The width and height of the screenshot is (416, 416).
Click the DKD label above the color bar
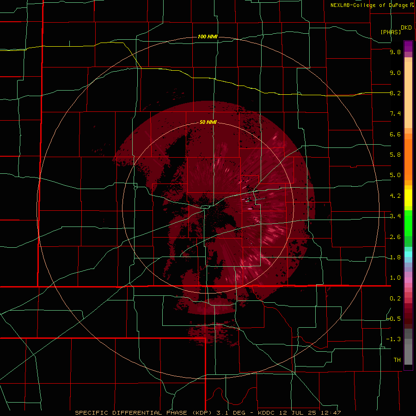point(406,28)
